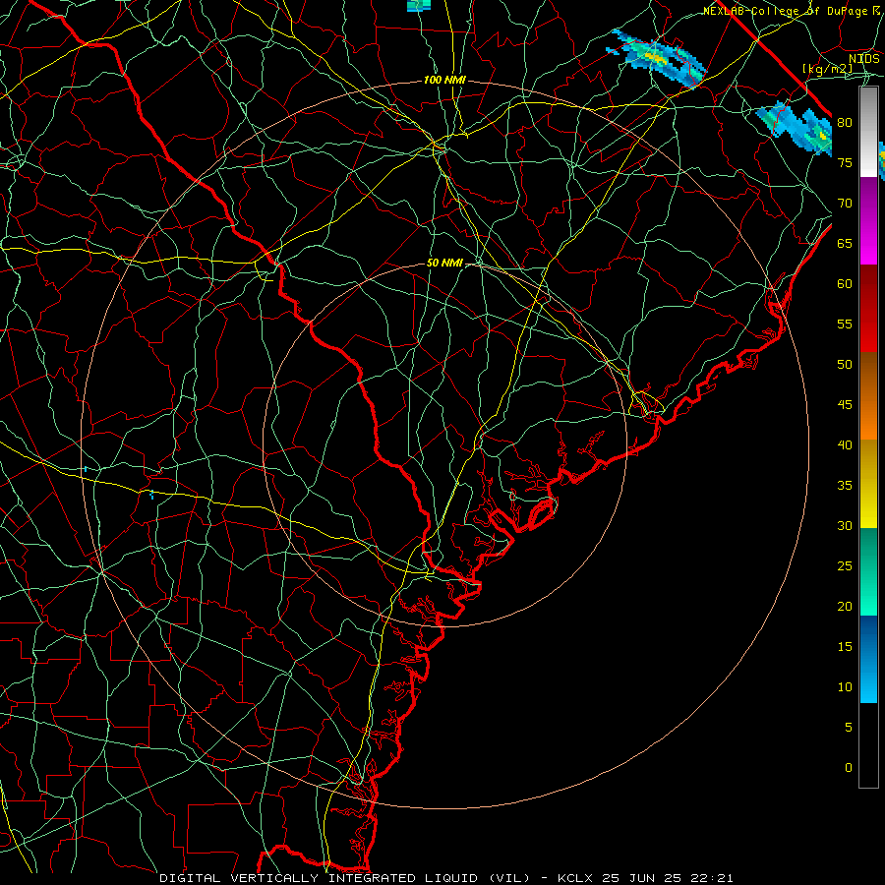885x885 pixels.
Task: Click the 60 value on the scale
Action: point(845,284)
